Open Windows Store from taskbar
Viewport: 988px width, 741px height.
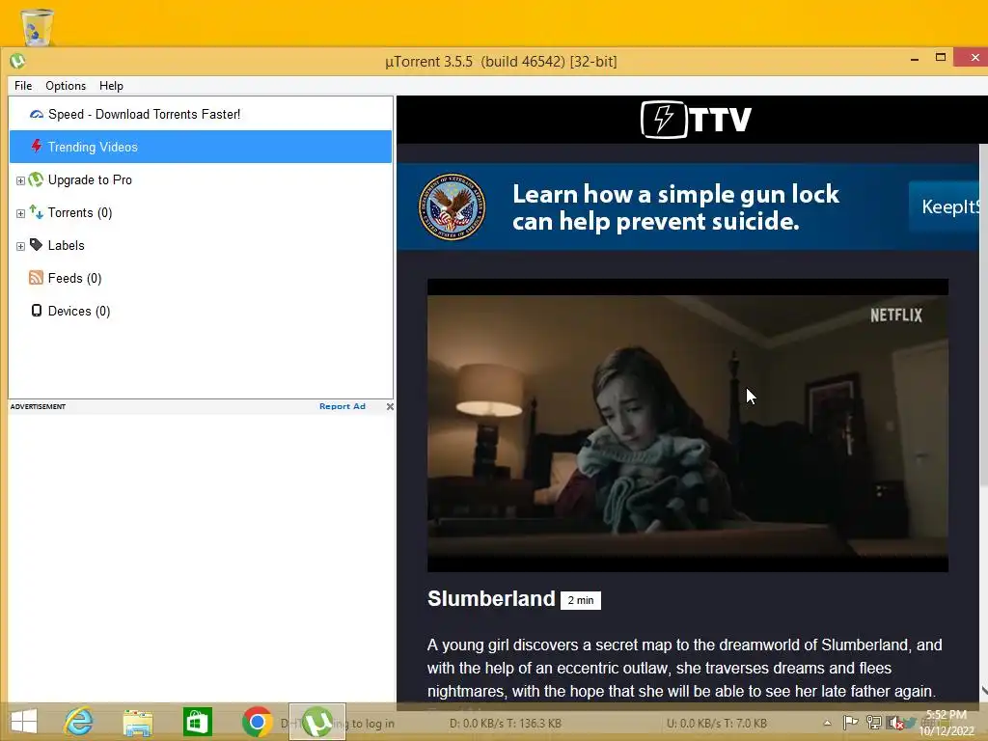(x=197, y=722)
